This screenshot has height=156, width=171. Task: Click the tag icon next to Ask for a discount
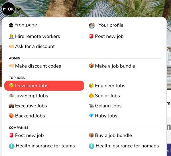(11, 46)
